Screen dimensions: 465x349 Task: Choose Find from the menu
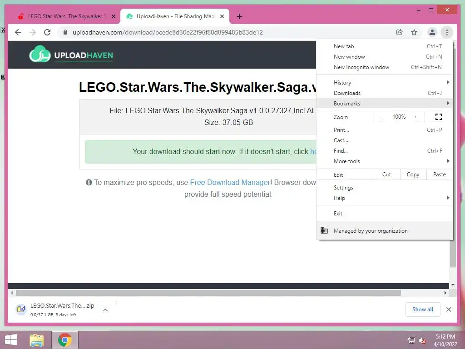point(385,151)
